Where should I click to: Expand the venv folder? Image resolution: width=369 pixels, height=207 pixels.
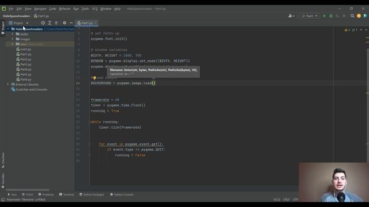13,44
